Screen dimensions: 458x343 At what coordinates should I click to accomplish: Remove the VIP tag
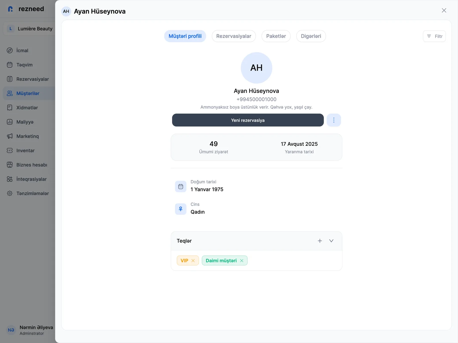point(193,261)
